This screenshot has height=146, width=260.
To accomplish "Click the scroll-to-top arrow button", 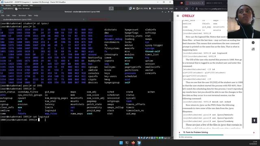I will pyautogui.click(x=254, y=120).
